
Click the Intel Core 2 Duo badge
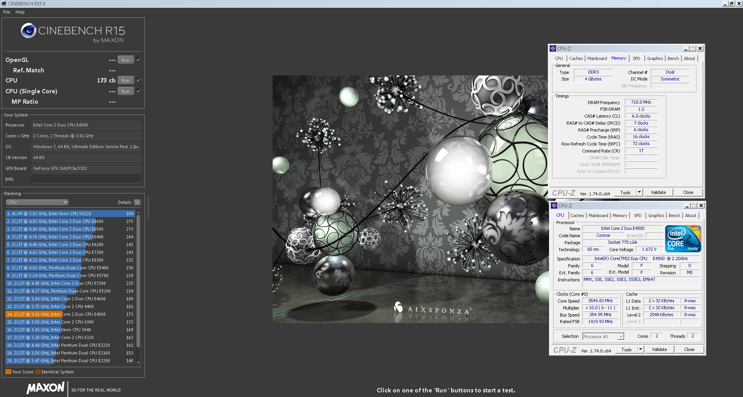click(683, 239)
